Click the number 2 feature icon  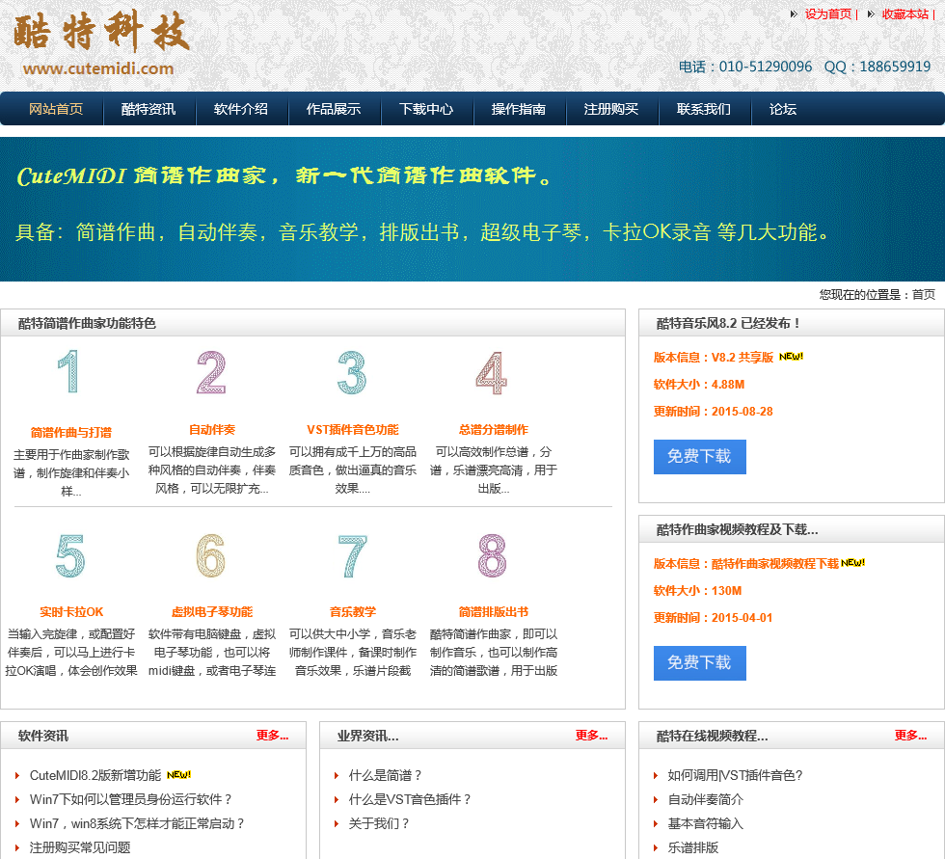[211, 372]
